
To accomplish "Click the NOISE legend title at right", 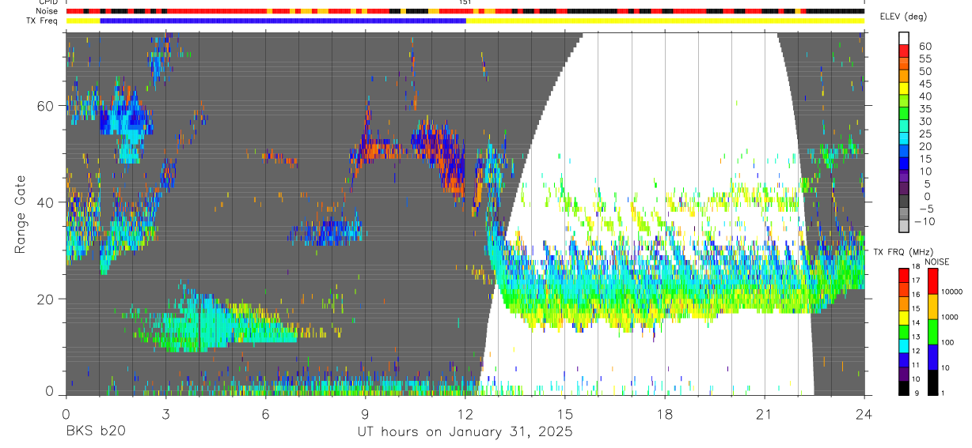I will [x=937, y=262].
